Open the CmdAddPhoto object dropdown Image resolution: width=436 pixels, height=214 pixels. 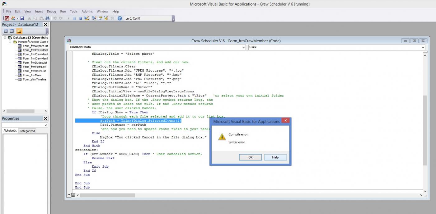coord(243,47)
